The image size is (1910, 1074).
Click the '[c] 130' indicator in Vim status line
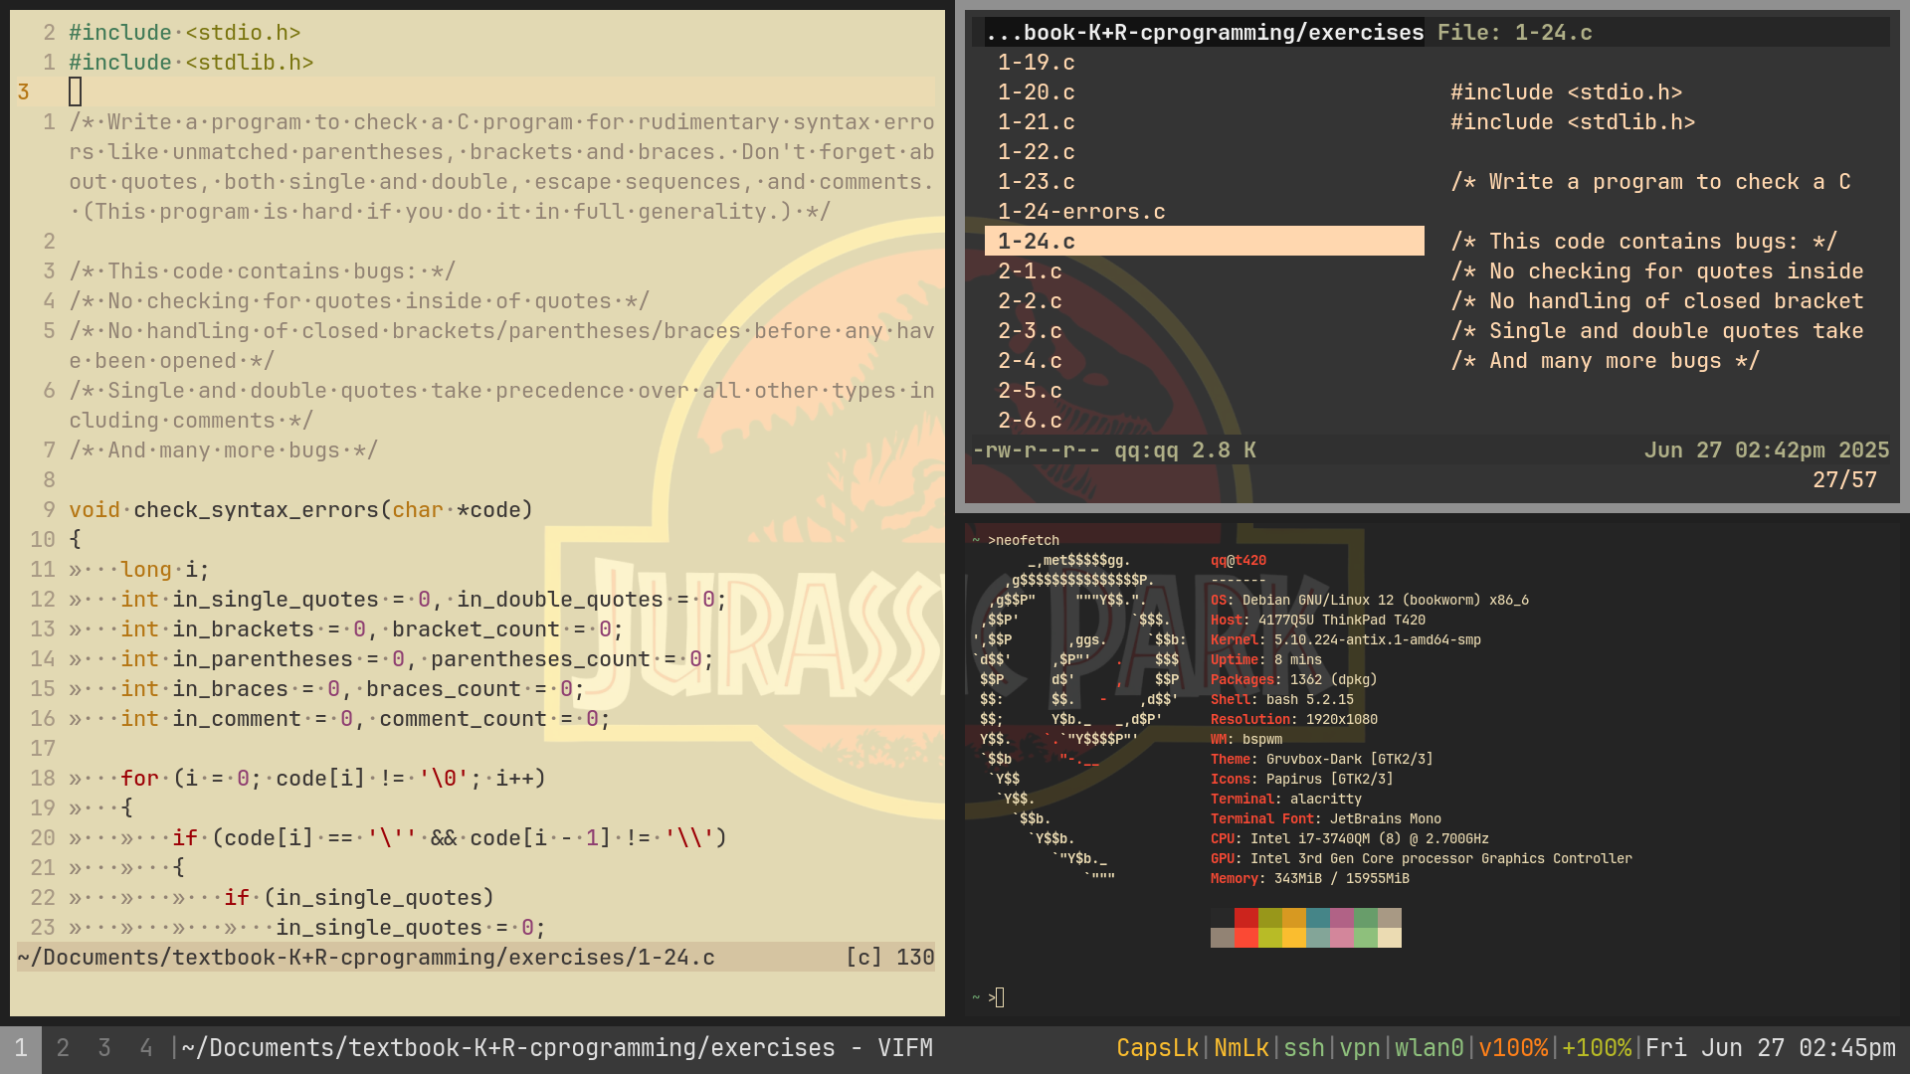coord(889,958)
